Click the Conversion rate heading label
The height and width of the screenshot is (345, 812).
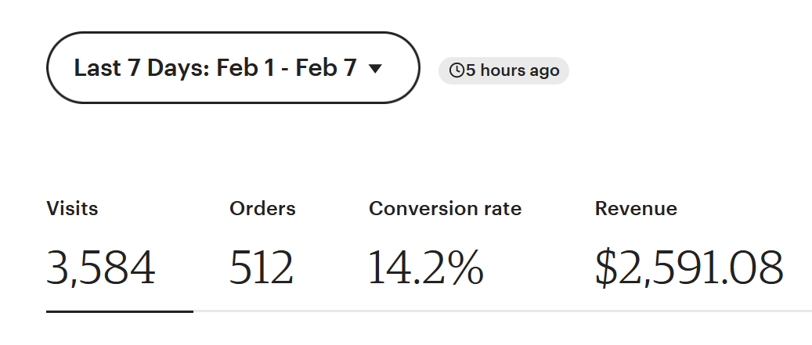445,208
